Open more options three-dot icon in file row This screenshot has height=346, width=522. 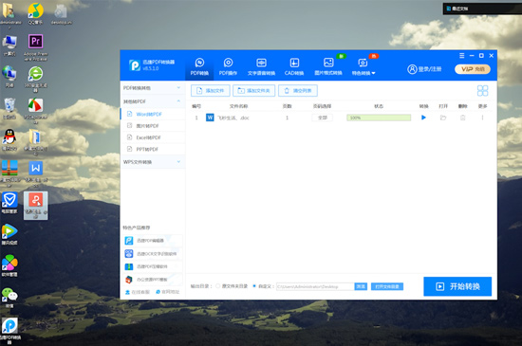tap(482, 118)
